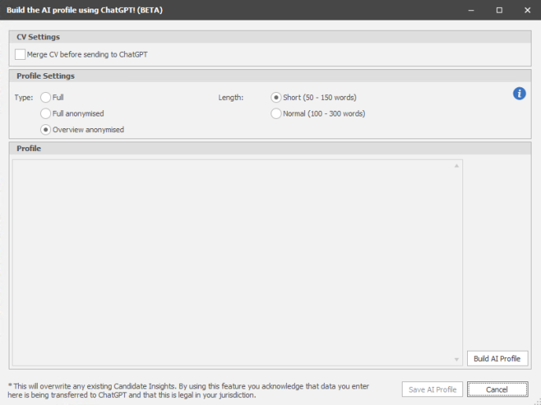541x405 pixels.
Task: Set length to Normal (100 - 300 words)
Action: pos(276,113)
